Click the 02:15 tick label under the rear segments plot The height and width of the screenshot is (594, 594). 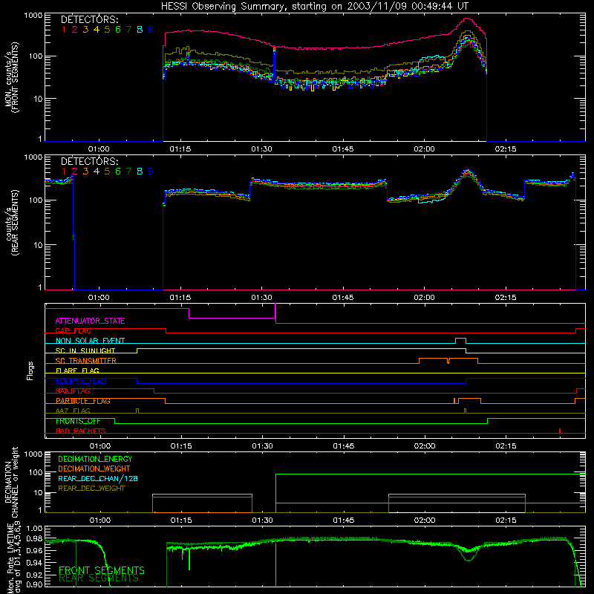506,298
